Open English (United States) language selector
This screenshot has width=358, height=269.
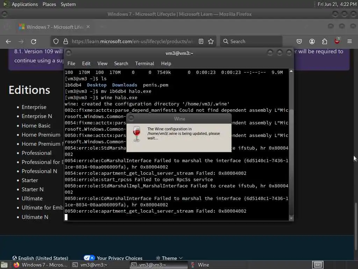tap(40, 258)
